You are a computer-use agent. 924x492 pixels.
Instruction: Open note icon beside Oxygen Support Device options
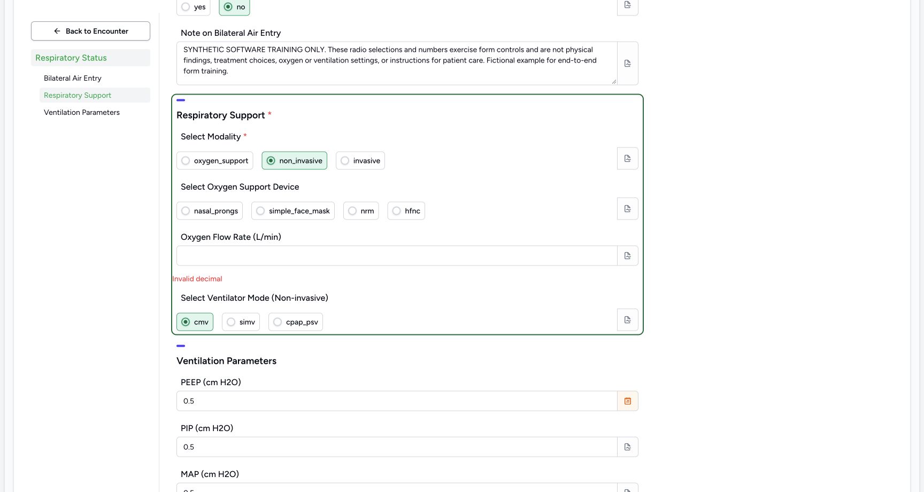coord(628,209)
